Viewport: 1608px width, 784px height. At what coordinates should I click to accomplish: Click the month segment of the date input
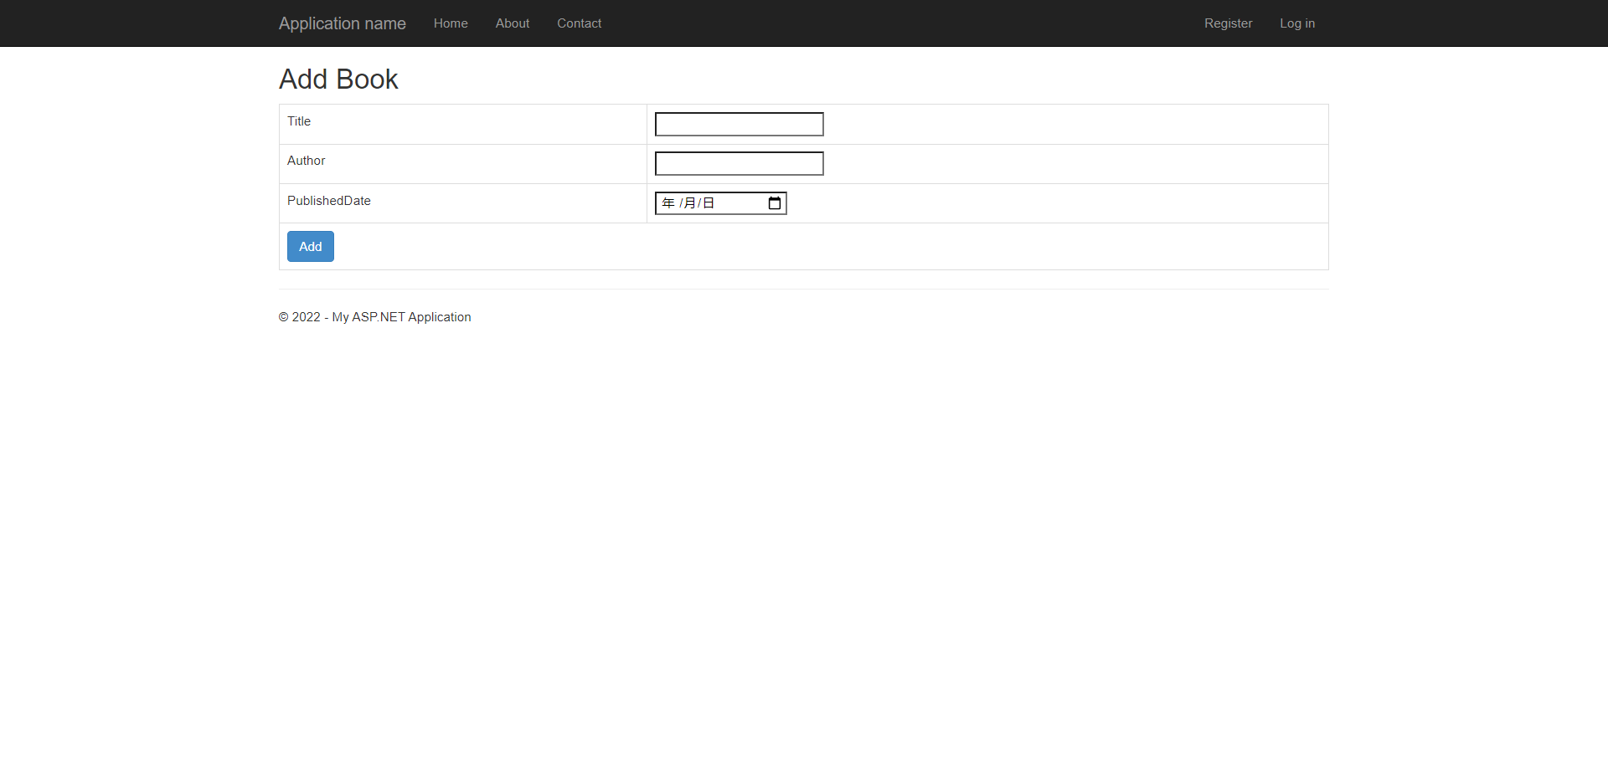click(689, 202)
